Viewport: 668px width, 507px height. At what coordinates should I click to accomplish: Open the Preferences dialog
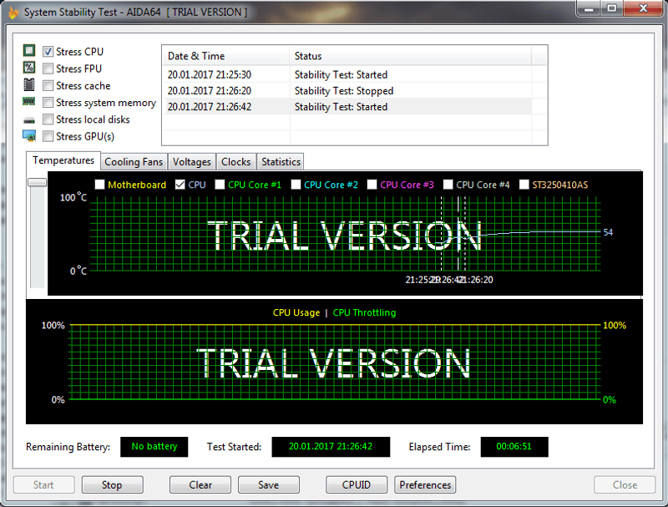(x=425, y=484)
